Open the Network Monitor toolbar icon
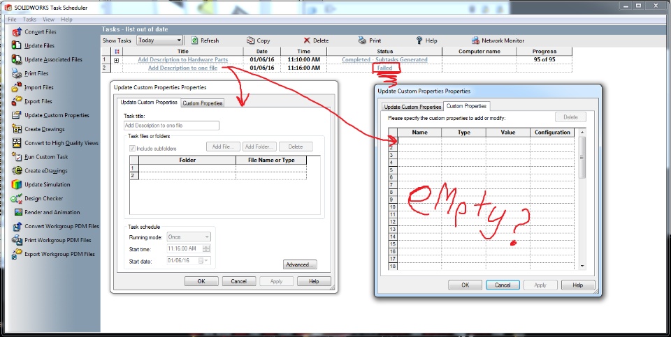 pos(475,40)
